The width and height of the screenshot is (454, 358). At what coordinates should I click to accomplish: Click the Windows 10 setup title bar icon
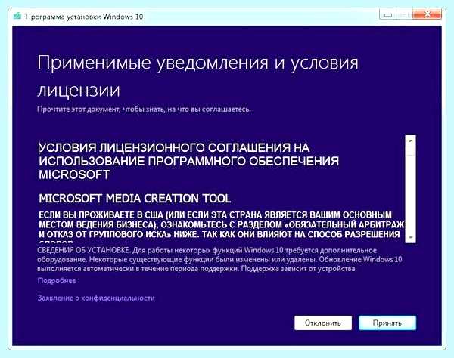17,16
